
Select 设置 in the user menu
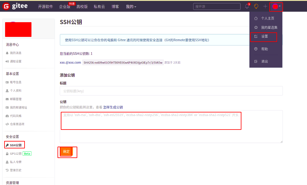coord(265,37)
